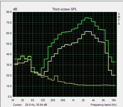Image resolution: width=123 pixels, height=107 pixels.
Task: Click the dark yellow curve's bump near 300 Hz
Action: pyautogui.click(x=56, y=76)
